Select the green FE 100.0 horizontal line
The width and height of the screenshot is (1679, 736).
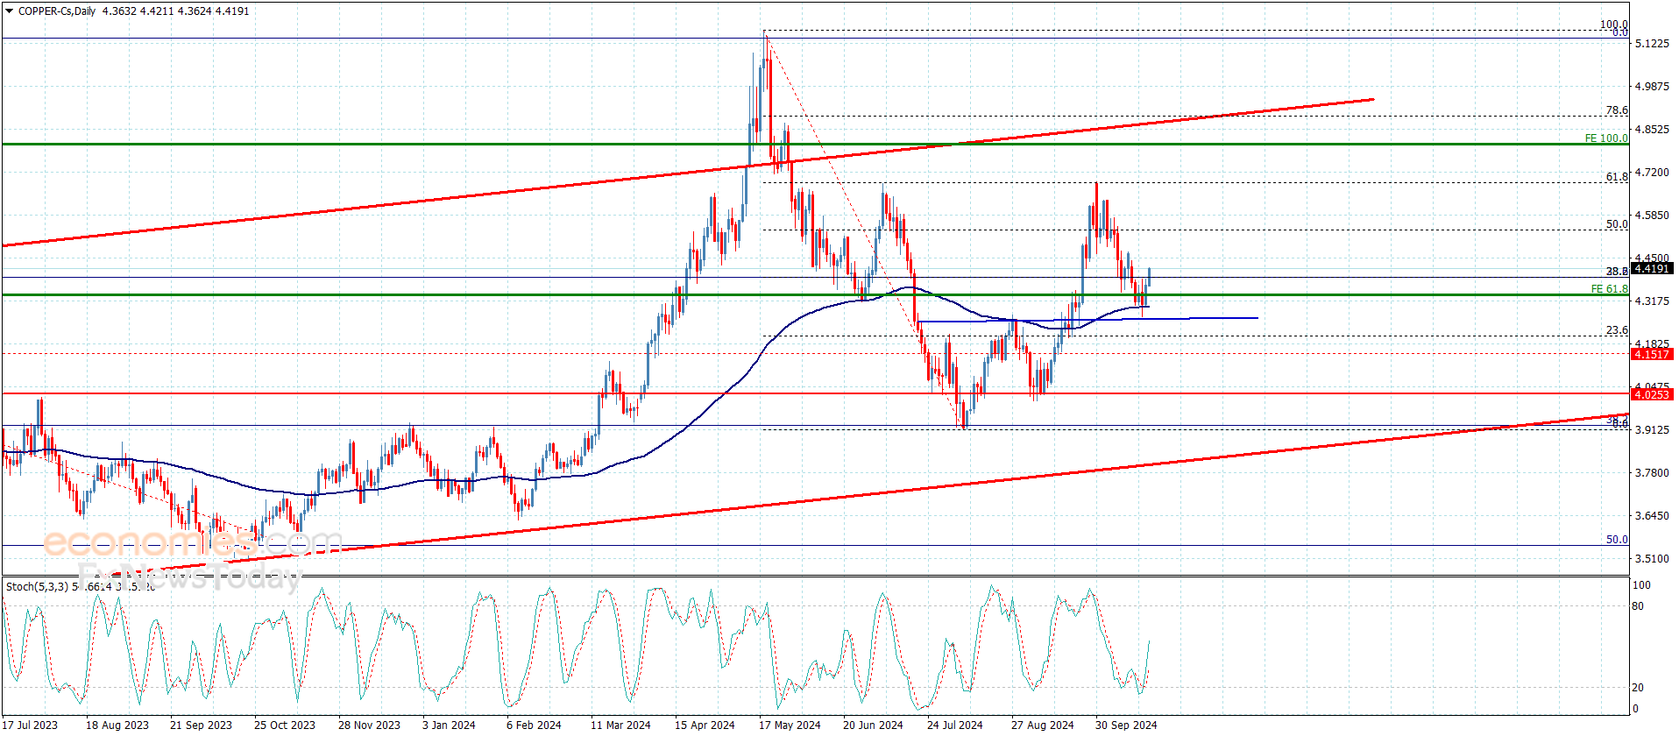[x=815, y=144]
